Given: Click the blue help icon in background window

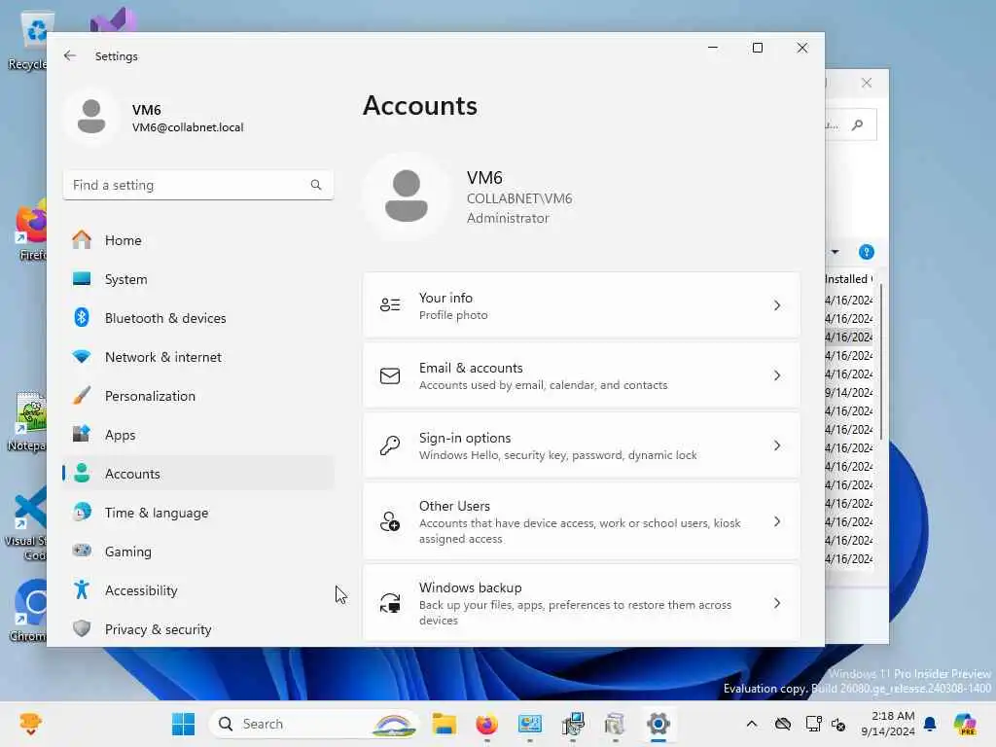Looking at the screenshot, I should [866, 252].
